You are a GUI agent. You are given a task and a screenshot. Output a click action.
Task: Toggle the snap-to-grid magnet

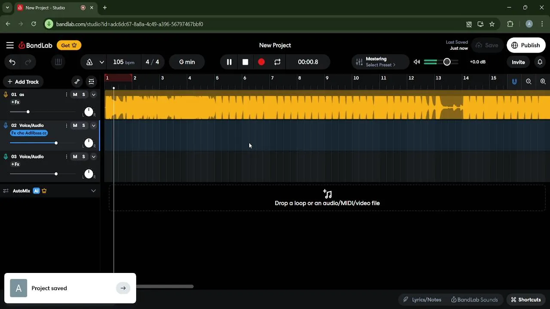tap(514, 82)
